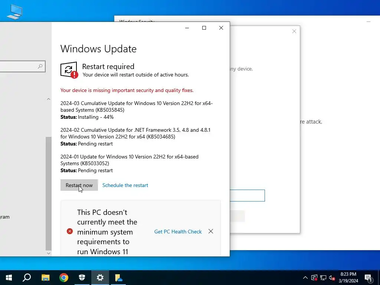This screenshot has width=380, height=285.
Task: Click the KB5034685 .NET Framework update text
Action: point(135,133)
